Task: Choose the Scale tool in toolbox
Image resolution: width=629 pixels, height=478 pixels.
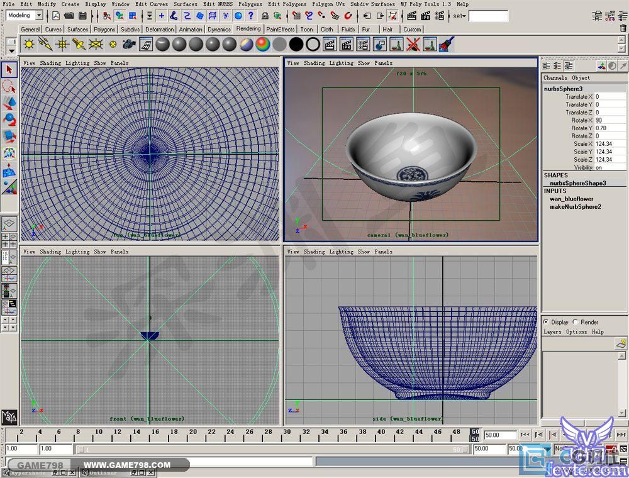Action: point(9,136)
